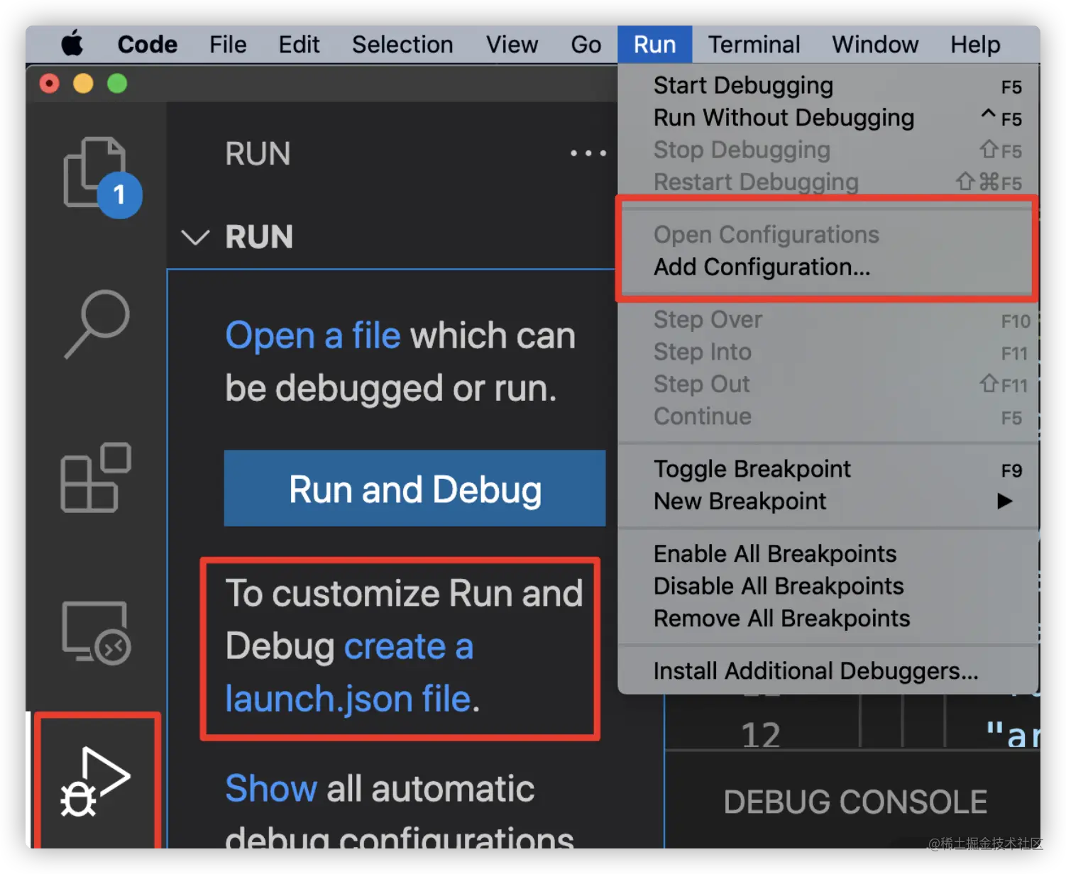The height and width of the screenshot is (874, 1066).
Task: Click the Run and Debug button
Action: click(x=414, y=489)
